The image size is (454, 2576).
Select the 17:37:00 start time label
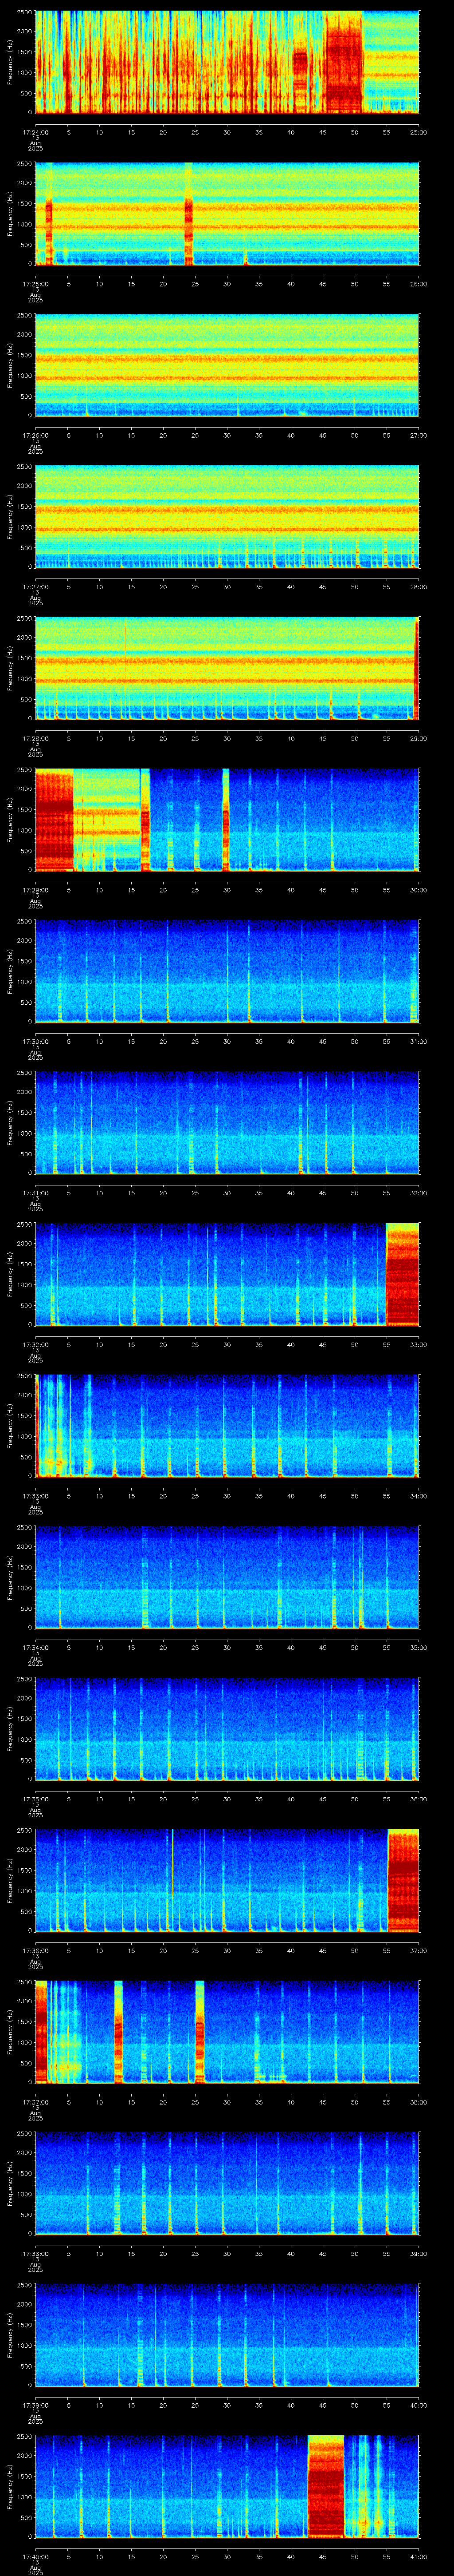pos(36,2101)
